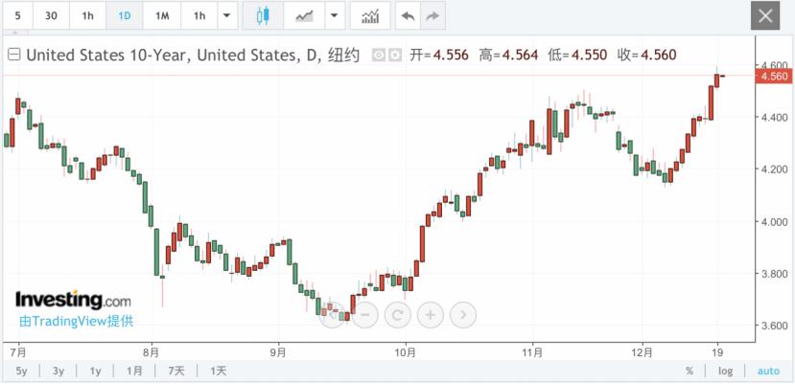Zoom out with the minus circle
This screenshot has height=384, width=795.
coord(365,315)
